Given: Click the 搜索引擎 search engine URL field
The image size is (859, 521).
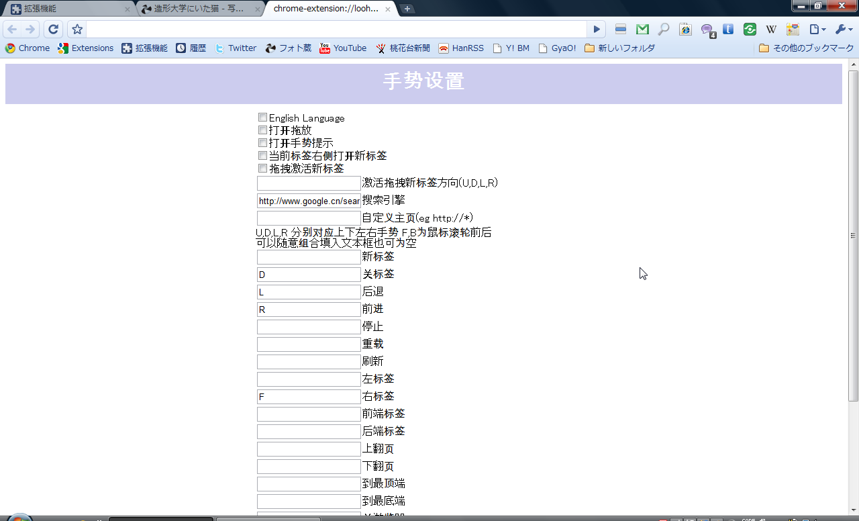Looking at the screenshot, I should 309,201.
